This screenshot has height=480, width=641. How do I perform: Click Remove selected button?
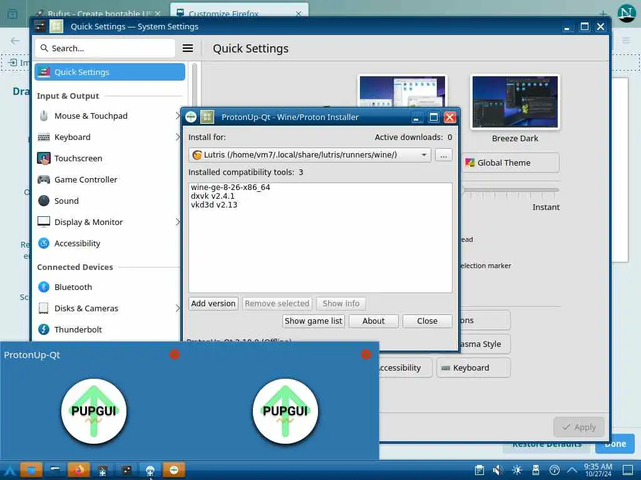point(277,304)
